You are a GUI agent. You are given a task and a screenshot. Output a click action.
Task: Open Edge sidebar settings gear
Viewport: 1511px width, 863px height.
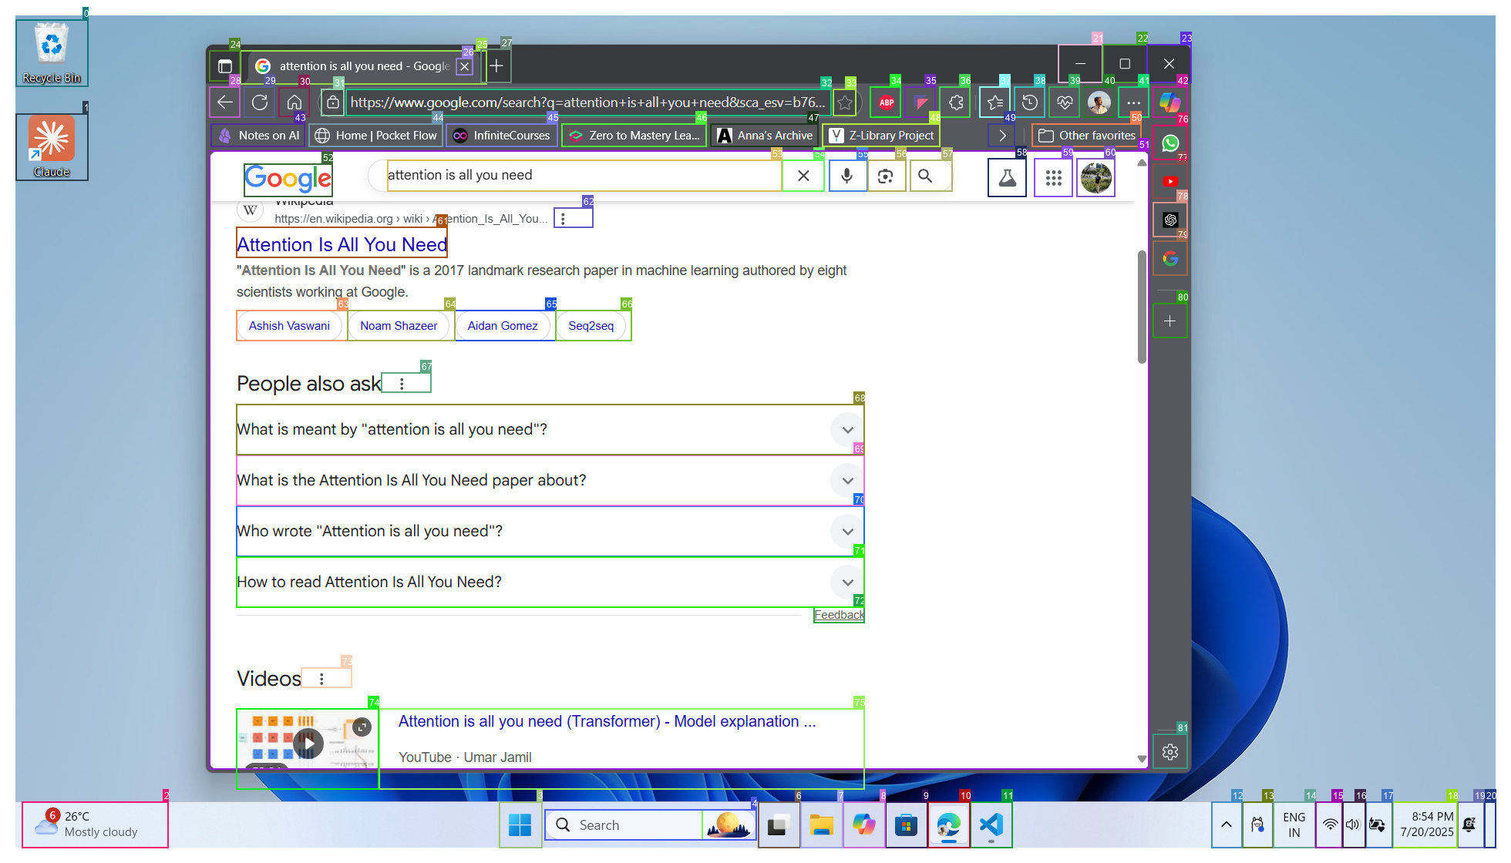point(1170,751)
